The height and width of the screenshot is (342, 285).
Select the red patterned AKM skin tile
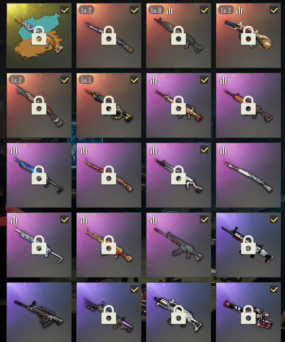click(108, 175)
